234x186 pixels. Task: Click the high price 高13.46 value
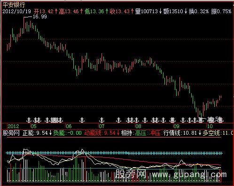pos(69,11)
